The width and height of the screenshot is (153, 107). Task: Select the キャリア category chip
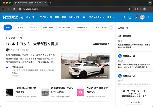pos(100,28)
